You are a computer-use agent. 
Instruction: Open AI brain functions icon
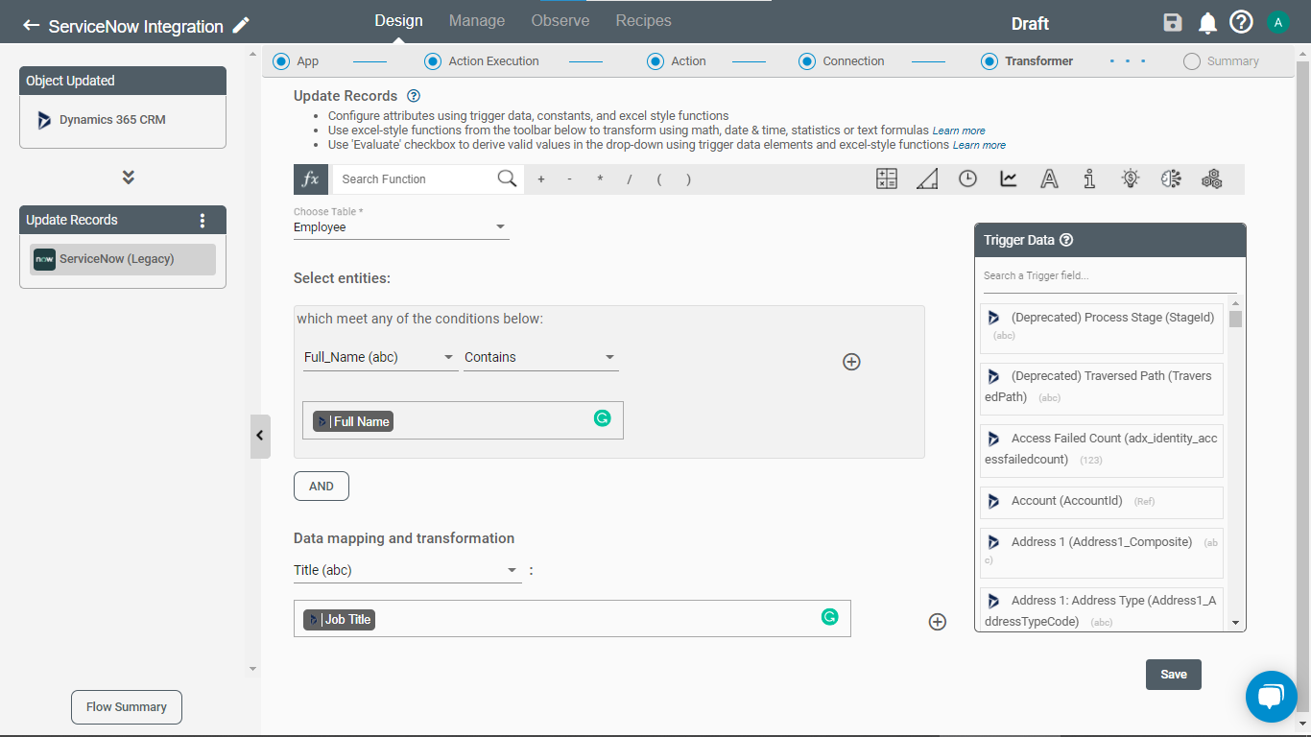pyautogui.click(x=1171, y=178)
